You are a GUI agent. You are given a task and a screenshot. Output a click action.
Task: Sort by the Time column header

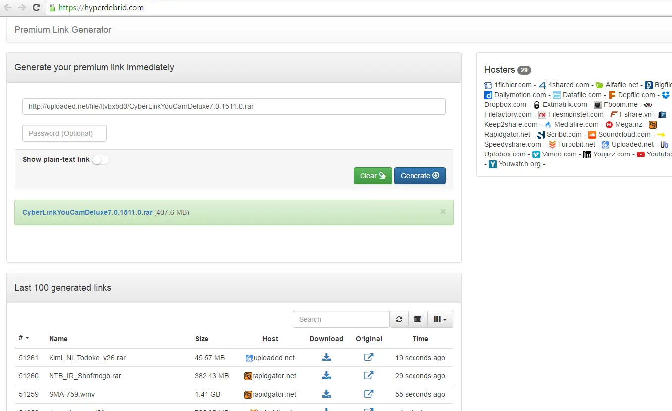420,339
